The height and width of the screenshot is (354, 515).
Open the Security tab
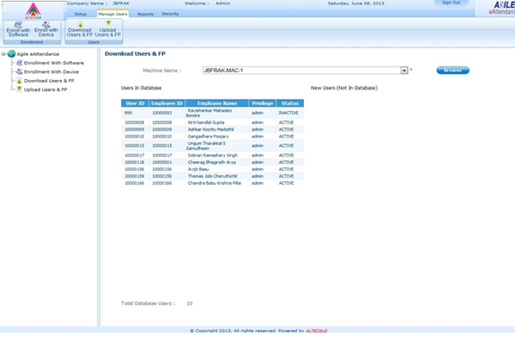(170, 14)
